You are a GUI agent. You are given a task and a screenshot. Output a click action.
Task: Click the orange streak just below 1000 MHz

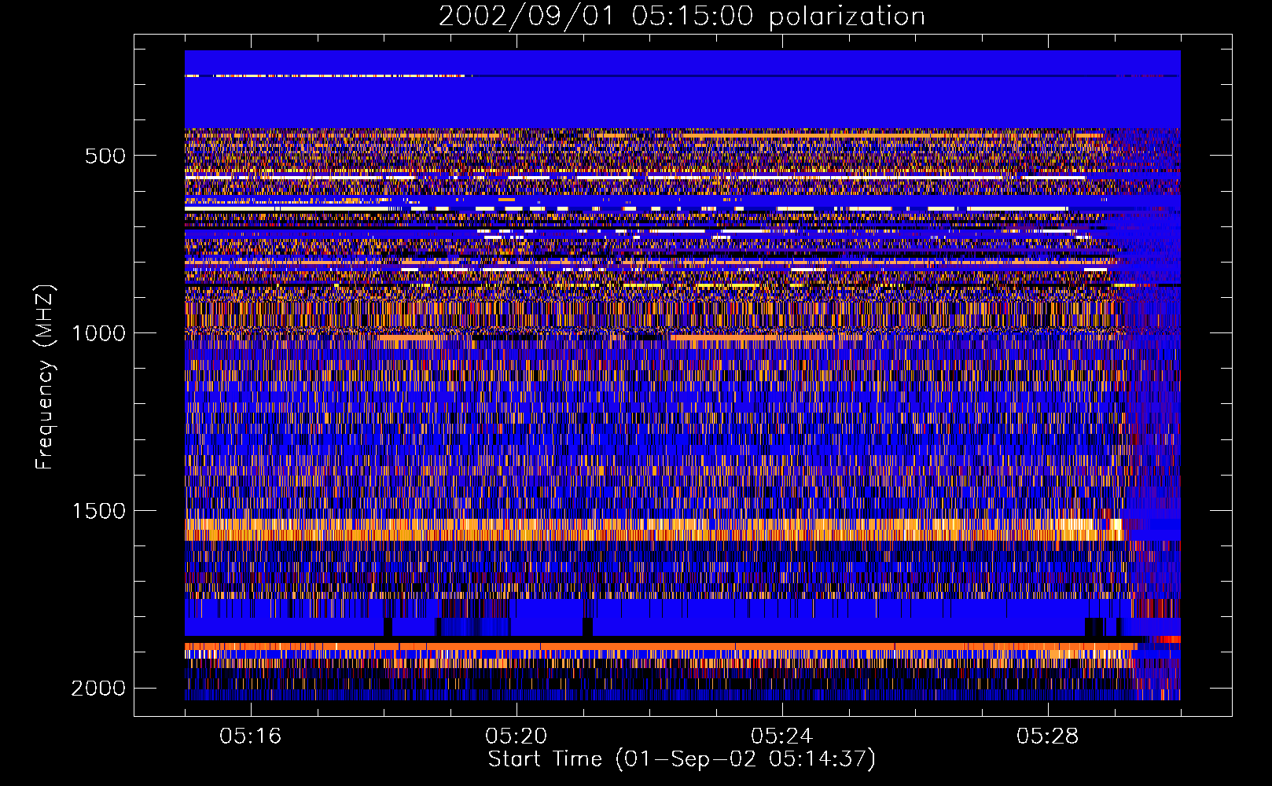[747, 338]
